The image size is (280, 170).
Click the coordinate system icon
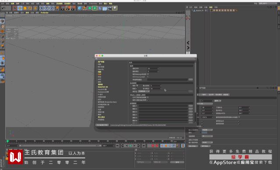point(57,8)
